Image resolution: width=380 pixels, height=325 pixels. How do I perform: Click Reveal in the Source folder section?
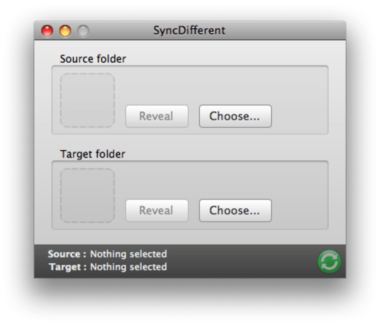click(156, 116)
